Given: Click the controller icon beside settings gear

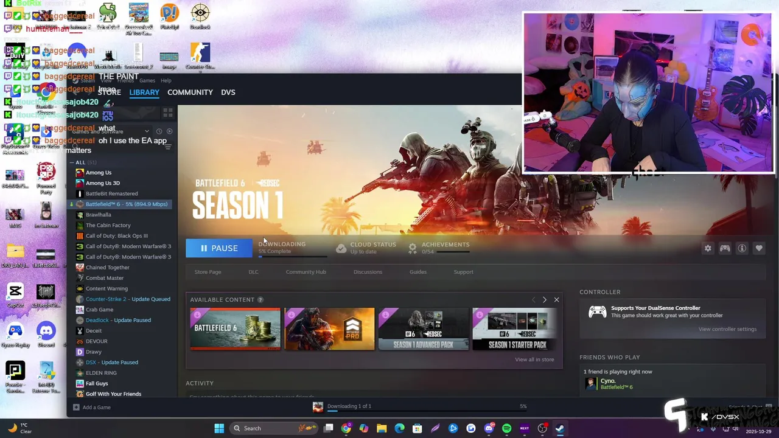Looking at the screenshot, I should tap(725, 248).
